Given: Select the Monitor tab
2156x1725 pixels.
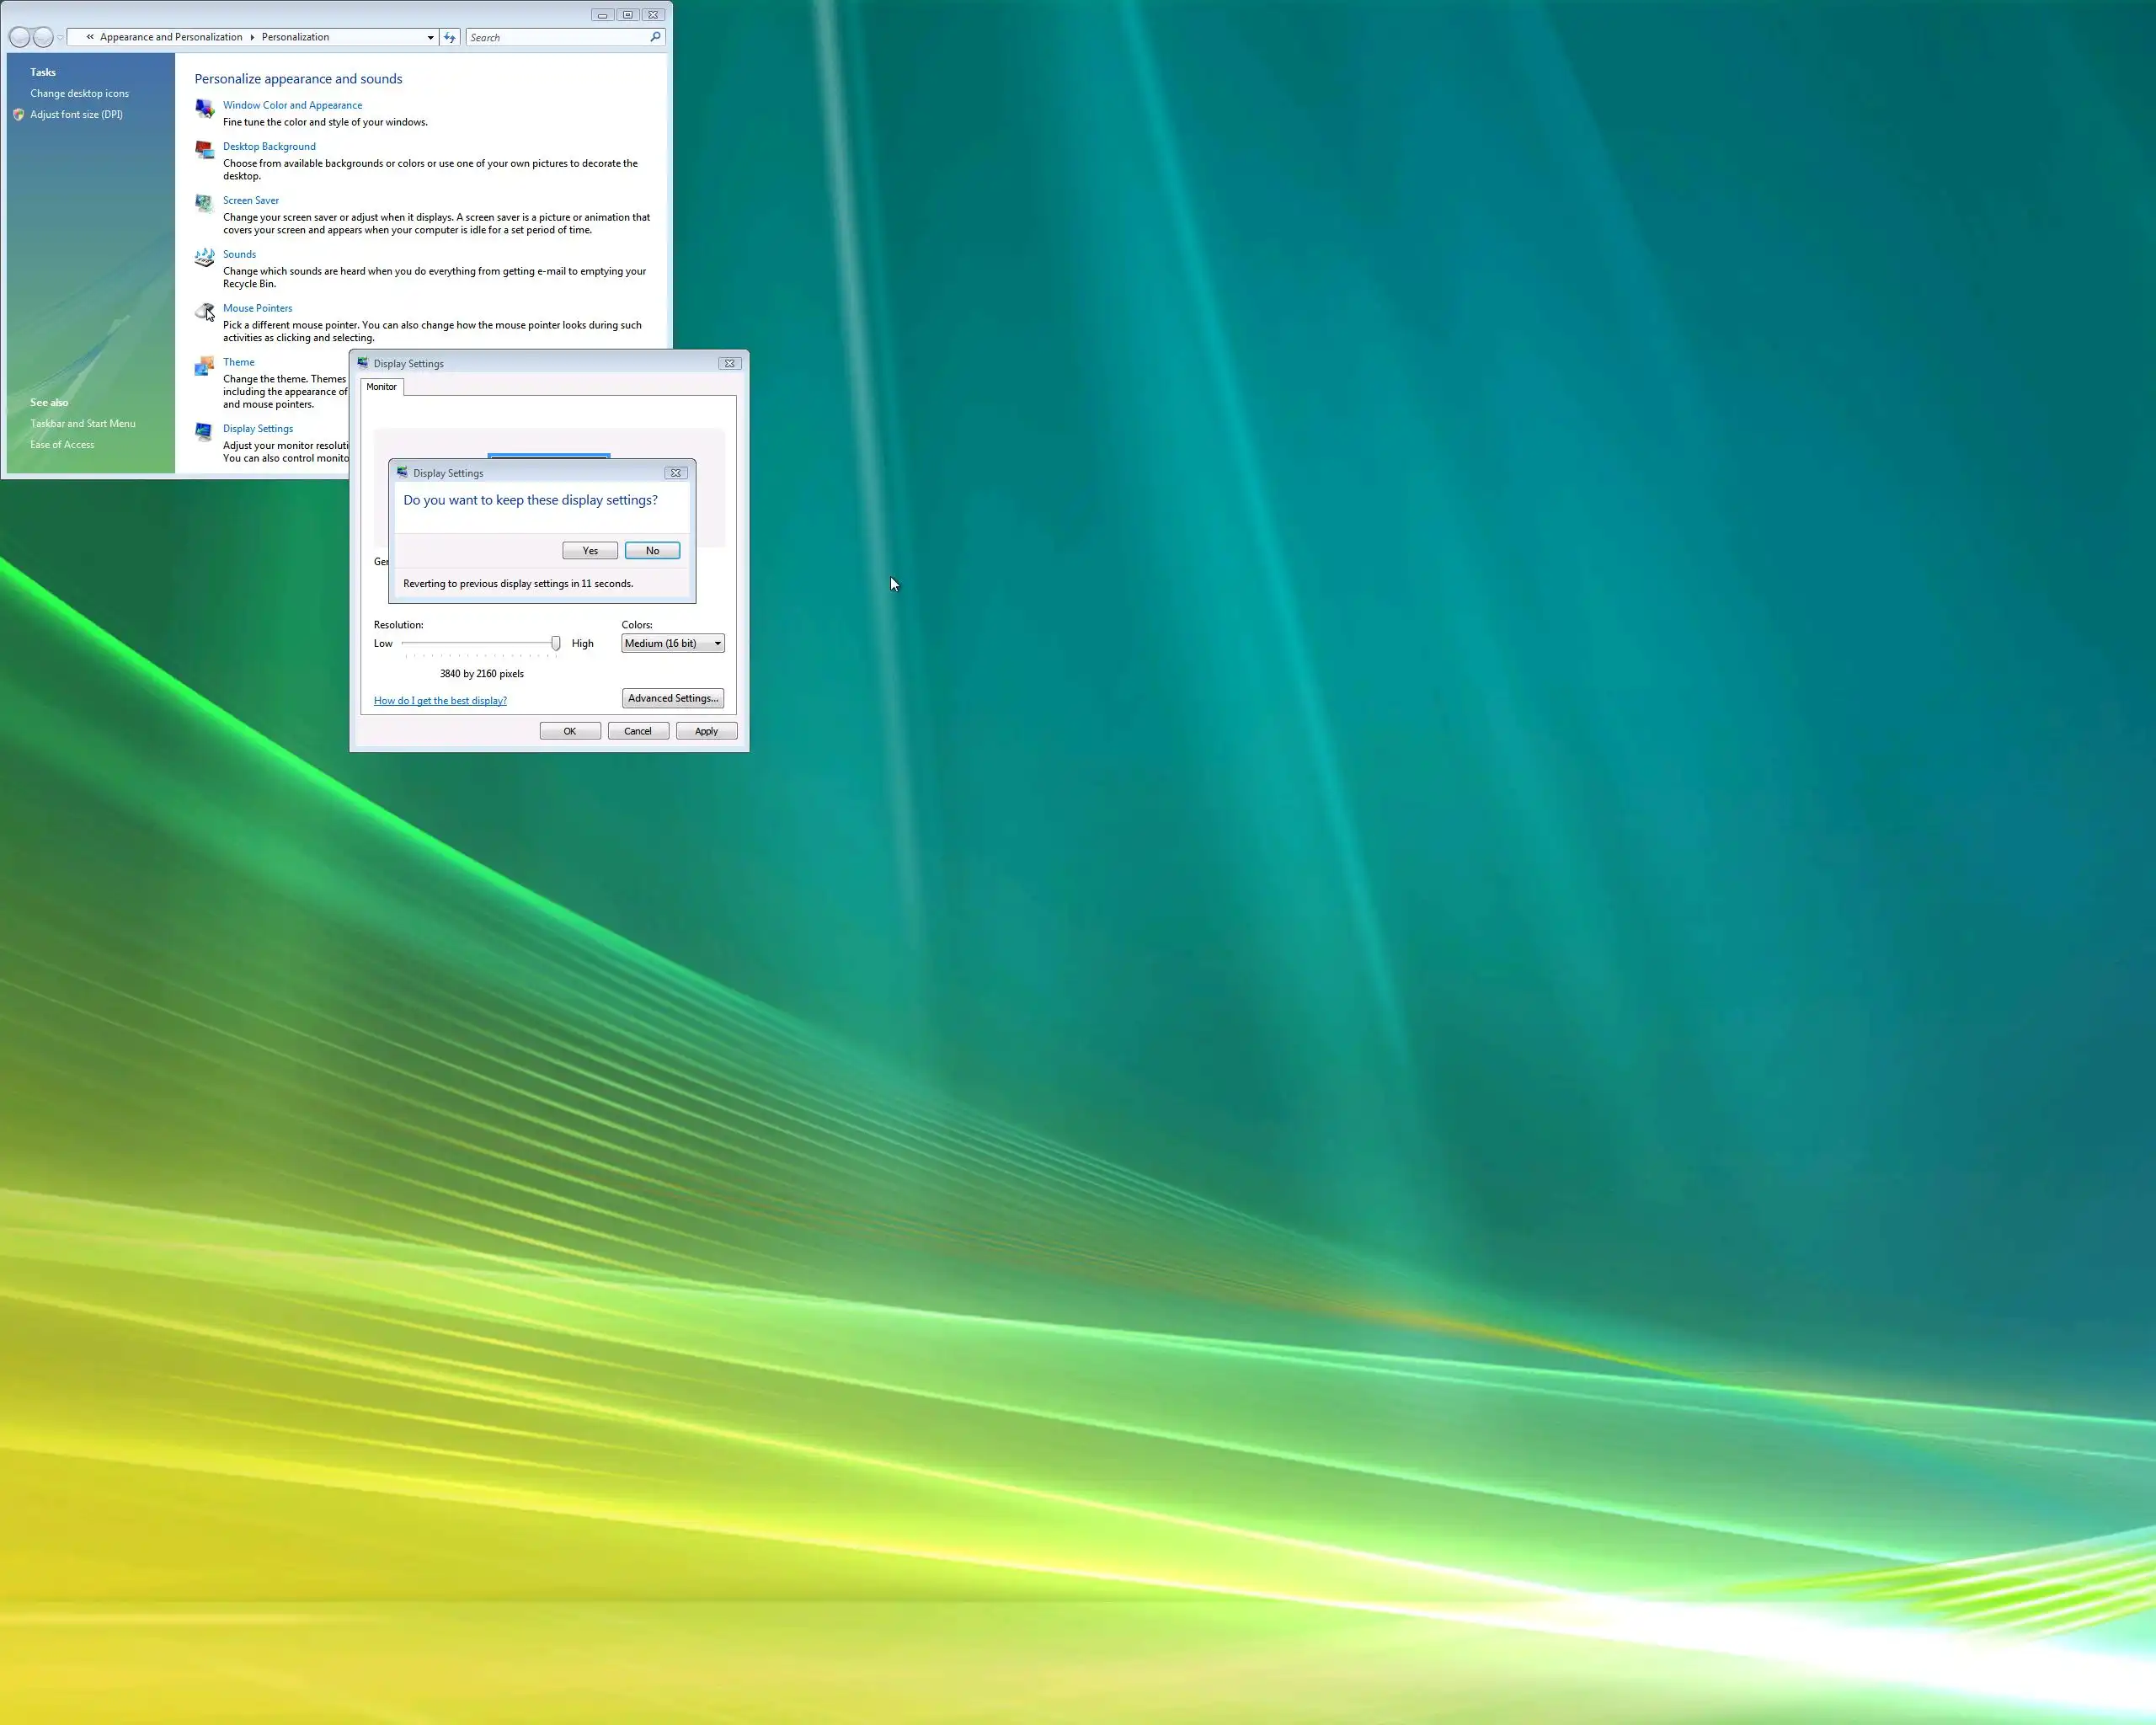Looking at the screenshot, I should click(381, 387).
